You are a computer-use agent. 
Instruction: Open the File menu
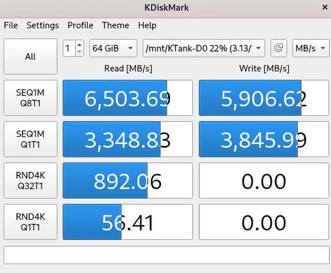coord(11,25)
